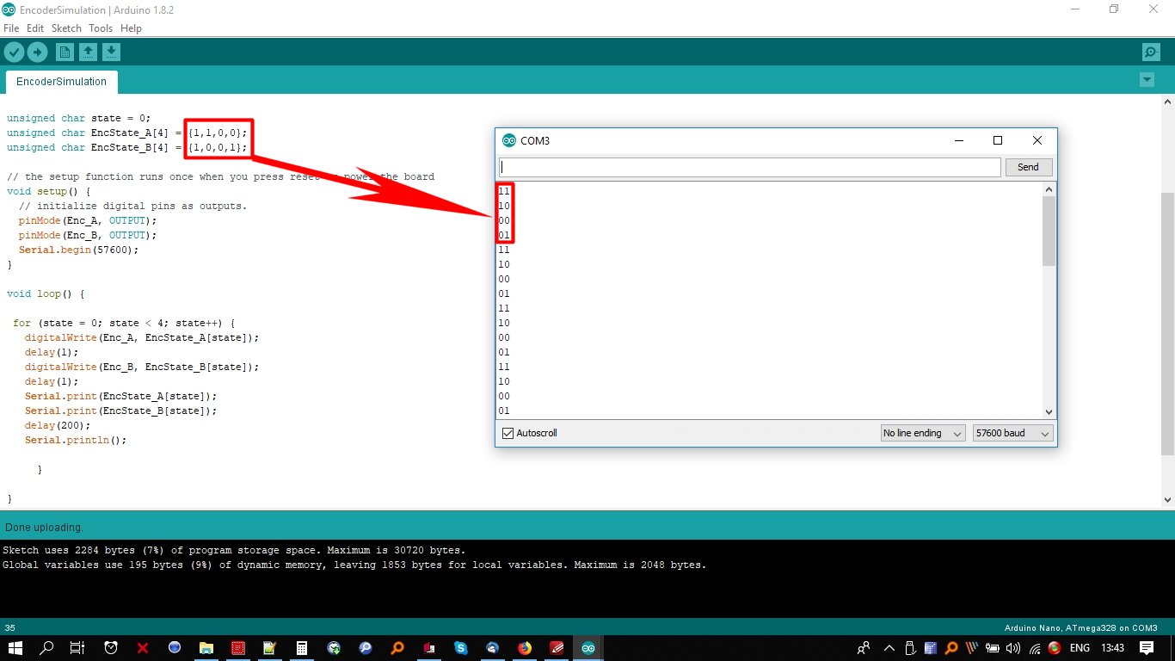1175x661 pixels.
Task: Open the Tools menu
Action: (x=101, y=28)
